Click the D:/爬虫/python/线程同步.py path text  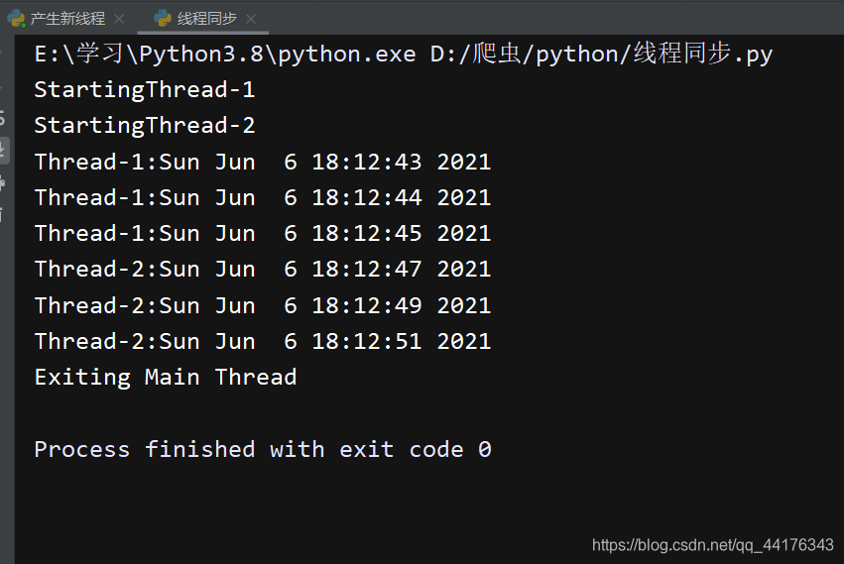(601, 54)
